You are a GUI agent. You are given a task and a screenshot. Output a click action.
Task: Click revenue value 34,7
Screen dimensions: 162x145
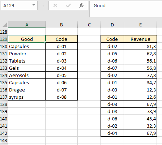[x=140, y=82]
